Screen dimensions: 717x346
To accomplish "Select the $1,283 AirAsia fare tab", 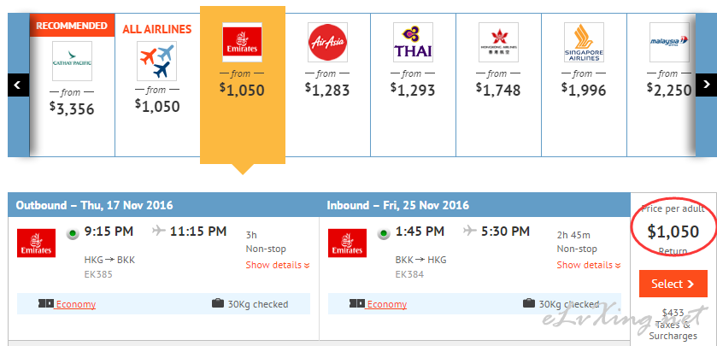I will click(327, 85).
